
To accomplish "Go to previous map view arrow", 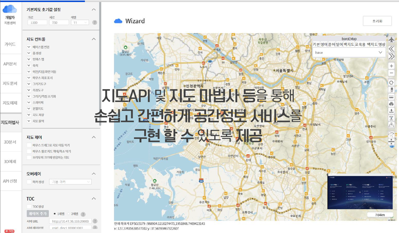I will pos(392,49).
